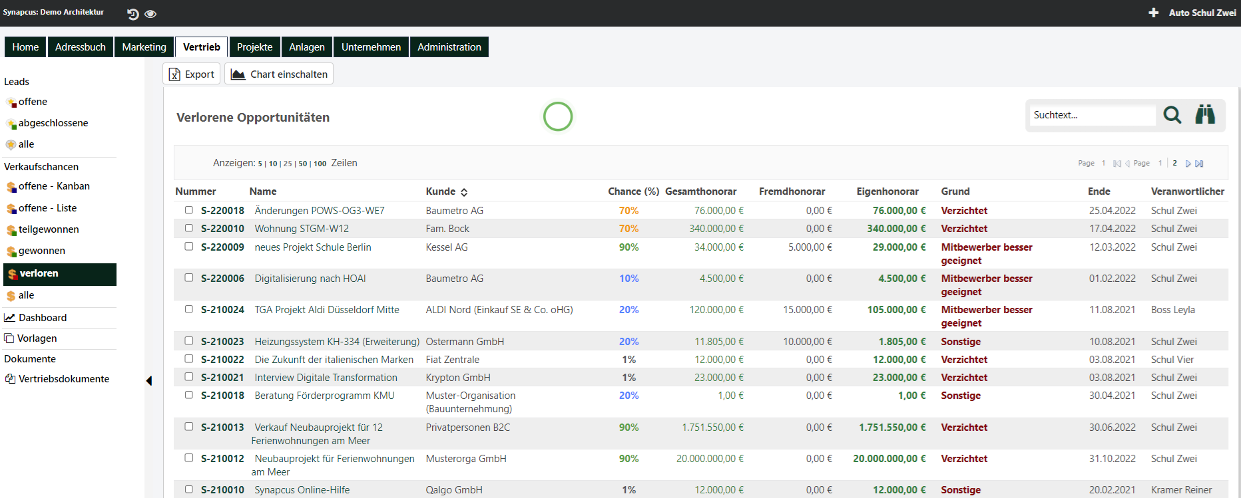Open the history clock icon in header
The width and height of the screenshot is (1241, 498).
pos(132,14)
